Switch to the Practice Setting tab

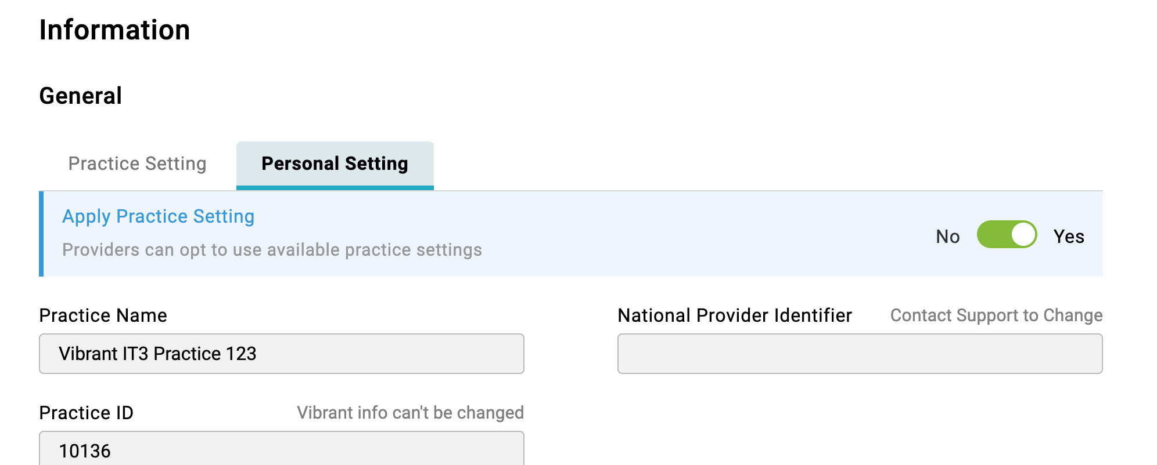coord(137,164)
